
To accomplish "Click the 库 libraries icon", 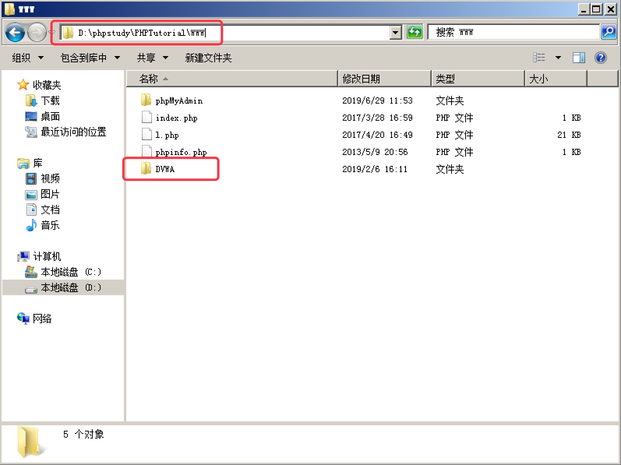I will click(x=23, y=163).
